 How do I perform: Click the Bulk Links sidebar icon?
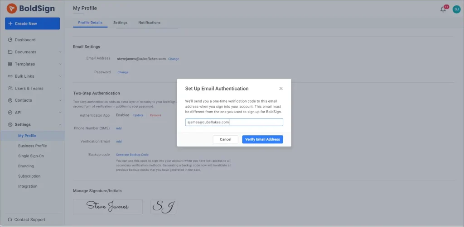pyautogui.click(x=10, y=76)
